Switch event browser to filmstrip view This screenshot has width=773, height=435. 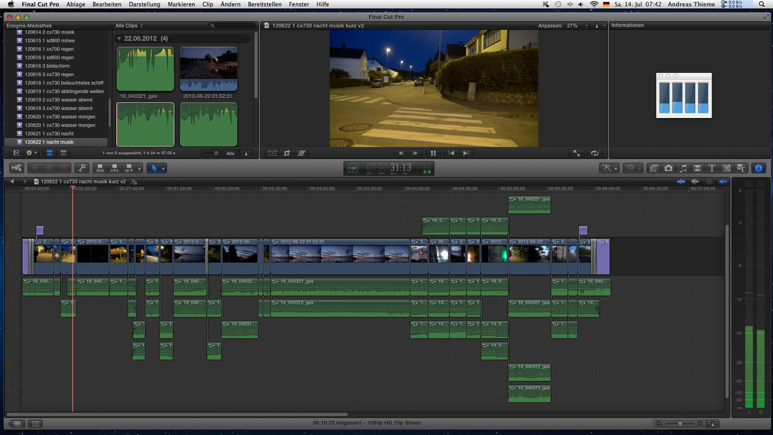49,153
